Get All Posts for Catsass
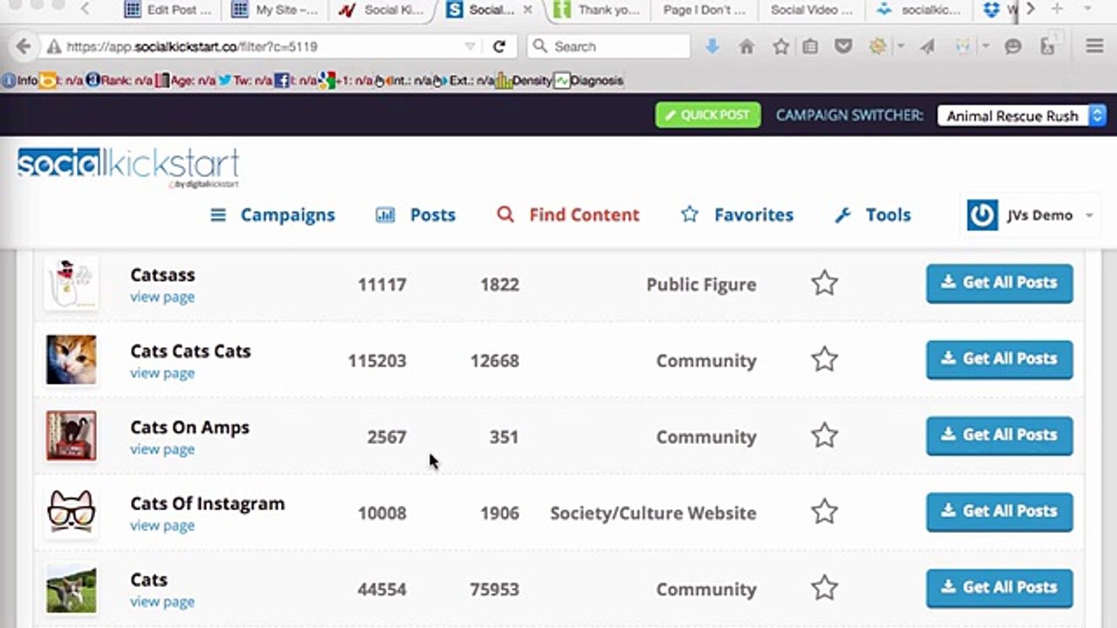 pos(999,283)
